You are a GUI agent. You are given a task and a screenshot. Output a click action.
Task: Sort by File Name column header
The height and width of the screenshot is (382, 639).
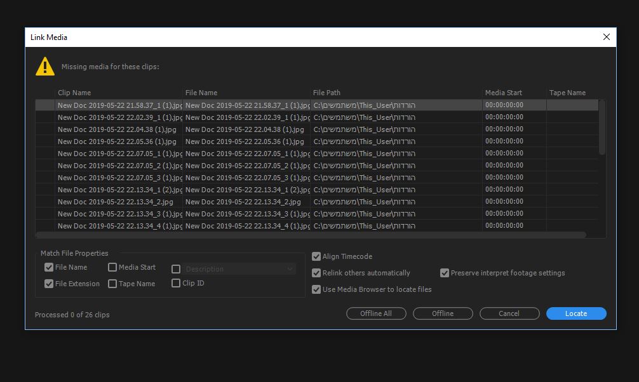click(201, 93)
